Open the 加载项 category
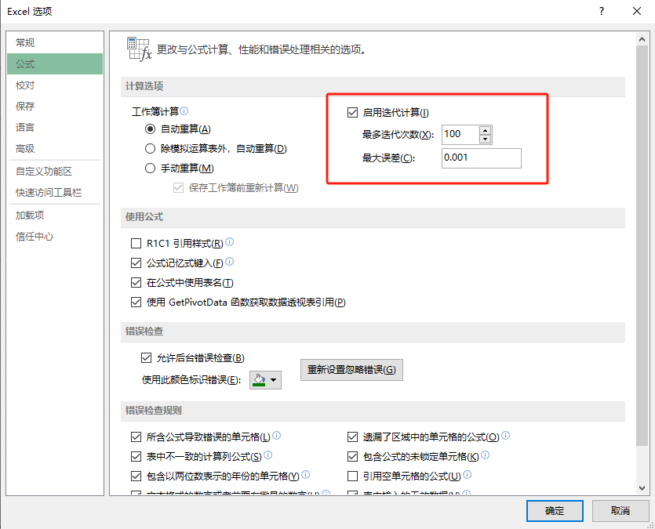The width and height of the screenshot is (655, 529). pos(55,216)
